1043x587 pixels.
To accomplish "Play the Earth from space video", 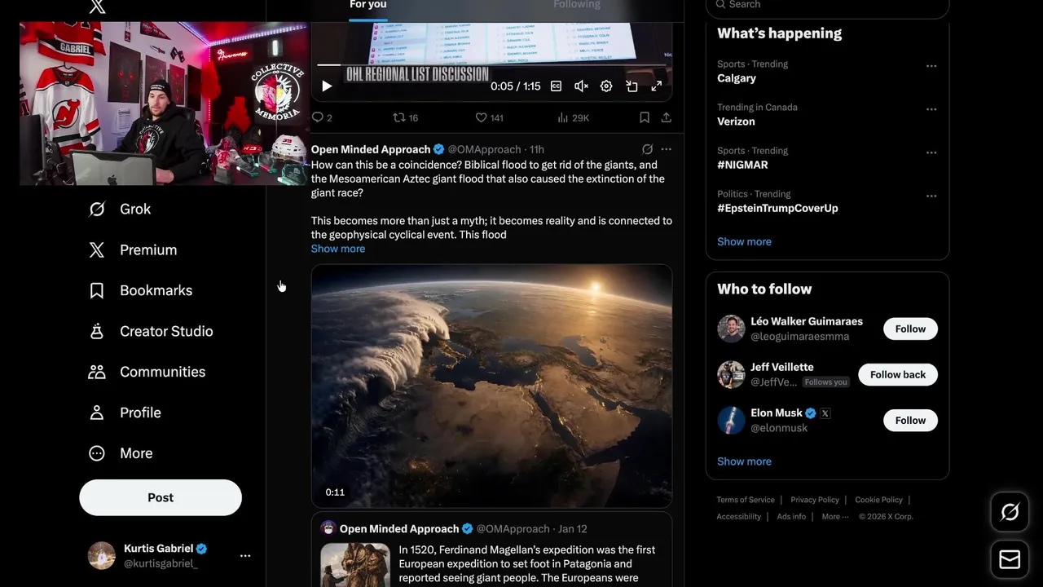I will click(491, 386).
